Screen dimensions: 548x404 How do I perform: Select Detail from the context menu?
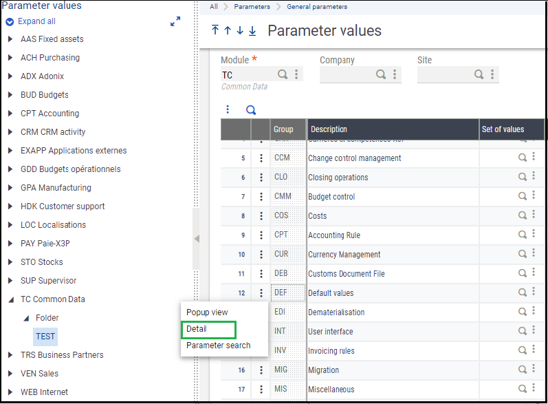(208, 330)
